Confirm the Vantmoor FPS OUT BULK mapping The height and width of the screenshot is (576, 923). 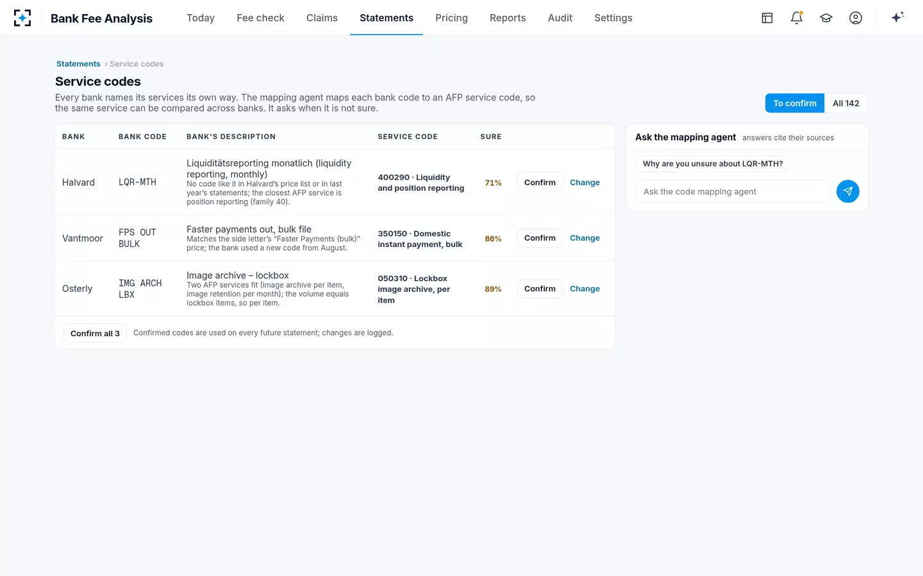point(540,238)
